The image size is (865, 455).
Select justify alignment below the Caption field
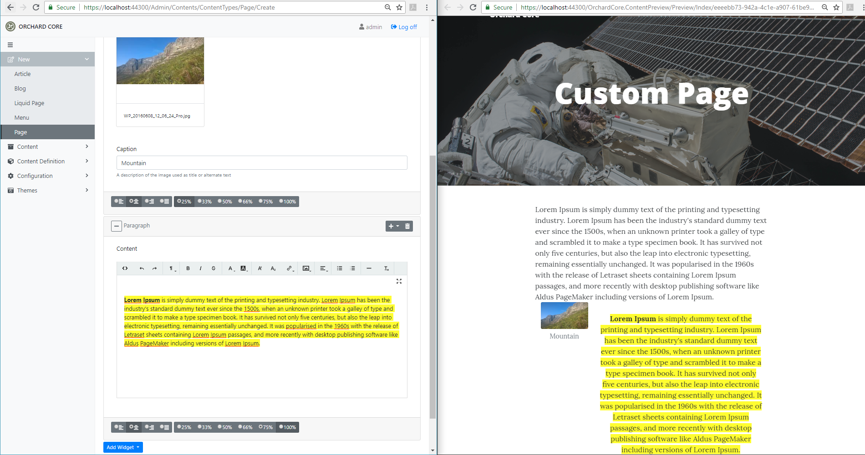pyautogui.click(x=164, y=201)
